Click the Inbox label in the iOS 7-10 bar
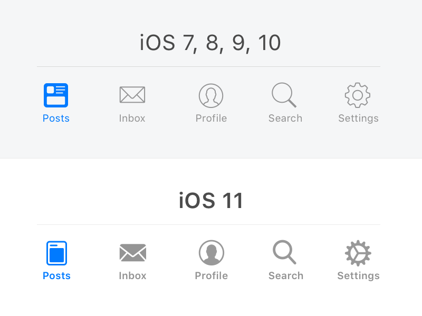The height and width of the screenshot is (316, 422). pos(132,118)
